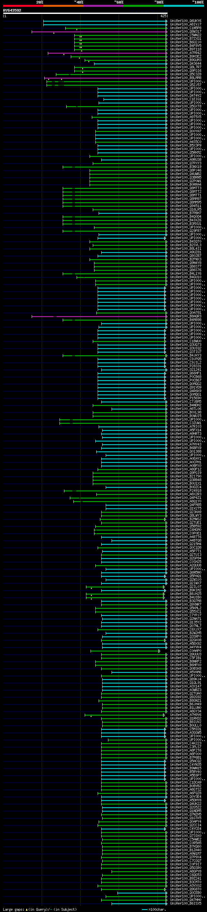
Task: Select the purple alignment bar of UniRef100_Q8W317
Action: (99, 32)
